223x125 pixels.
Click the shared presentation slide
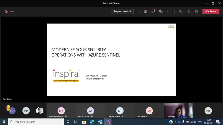pyautogui.click(x=111, y=60)
